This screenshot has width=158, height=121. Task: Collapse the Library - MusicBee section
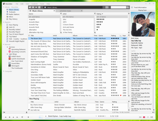click(4, 7)
